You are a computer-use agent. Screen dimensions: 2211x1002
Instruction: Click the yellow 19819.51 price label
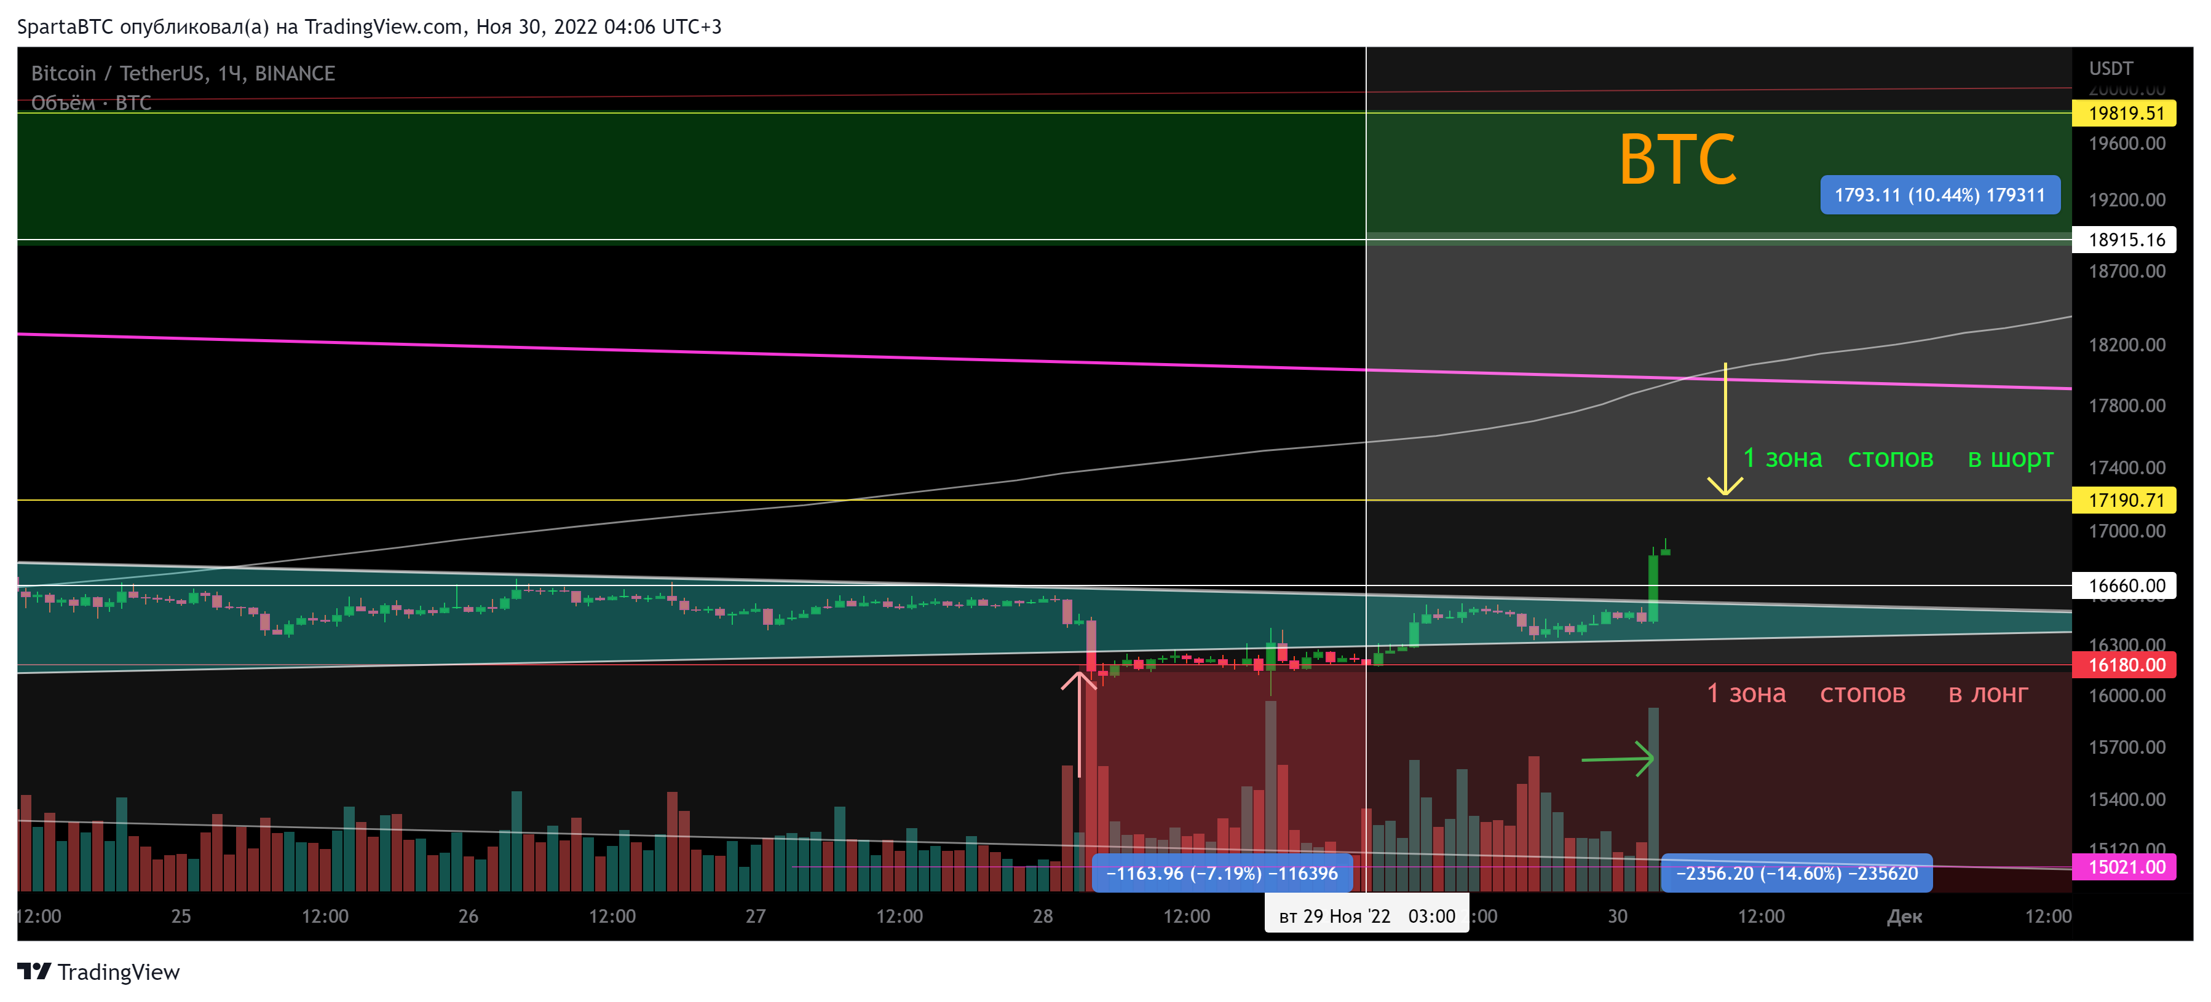click(x=2124, y=113)
